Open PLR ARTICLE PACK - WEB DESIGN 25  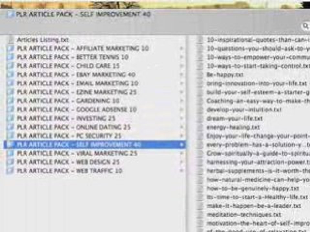pos(68,162)
